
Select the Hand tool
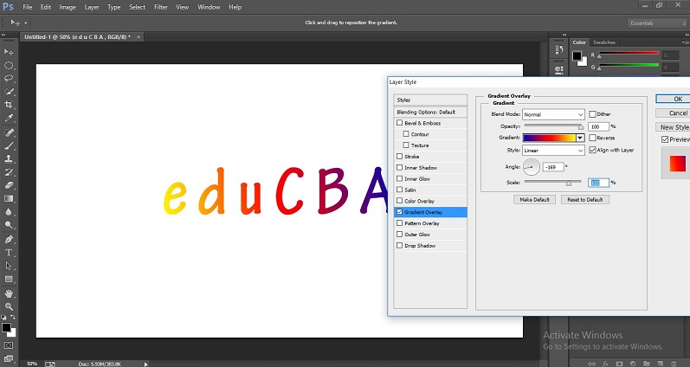click(9, 293)
